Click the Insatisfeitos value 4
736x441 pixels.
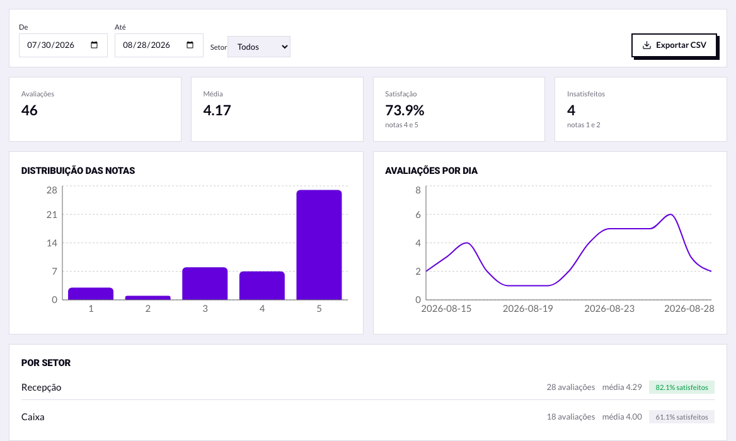572,110
